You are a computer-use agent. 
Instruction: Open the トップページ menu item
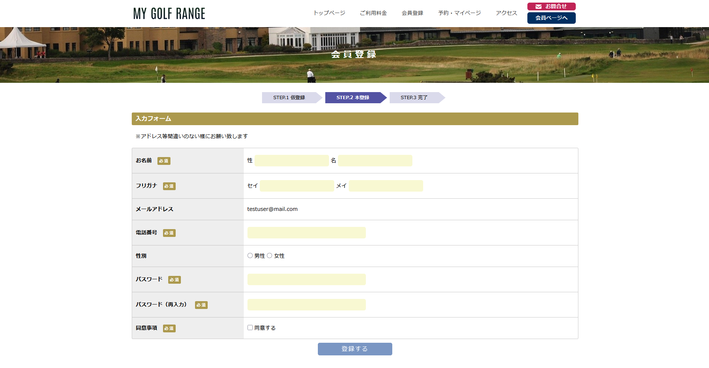(x=329, y=13)
